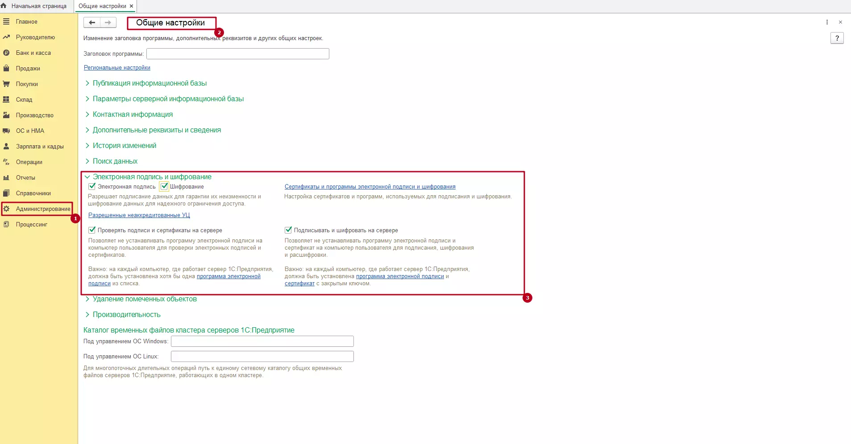Toggle the Шифрование checkbox
This screenshot has width=851, height=444.
point(164,186)
